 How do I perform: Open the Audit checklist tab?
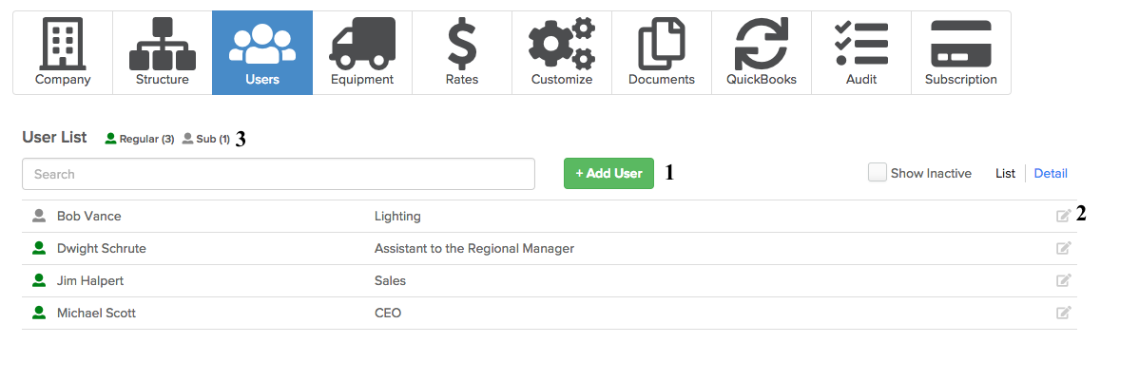pos(860,53)
